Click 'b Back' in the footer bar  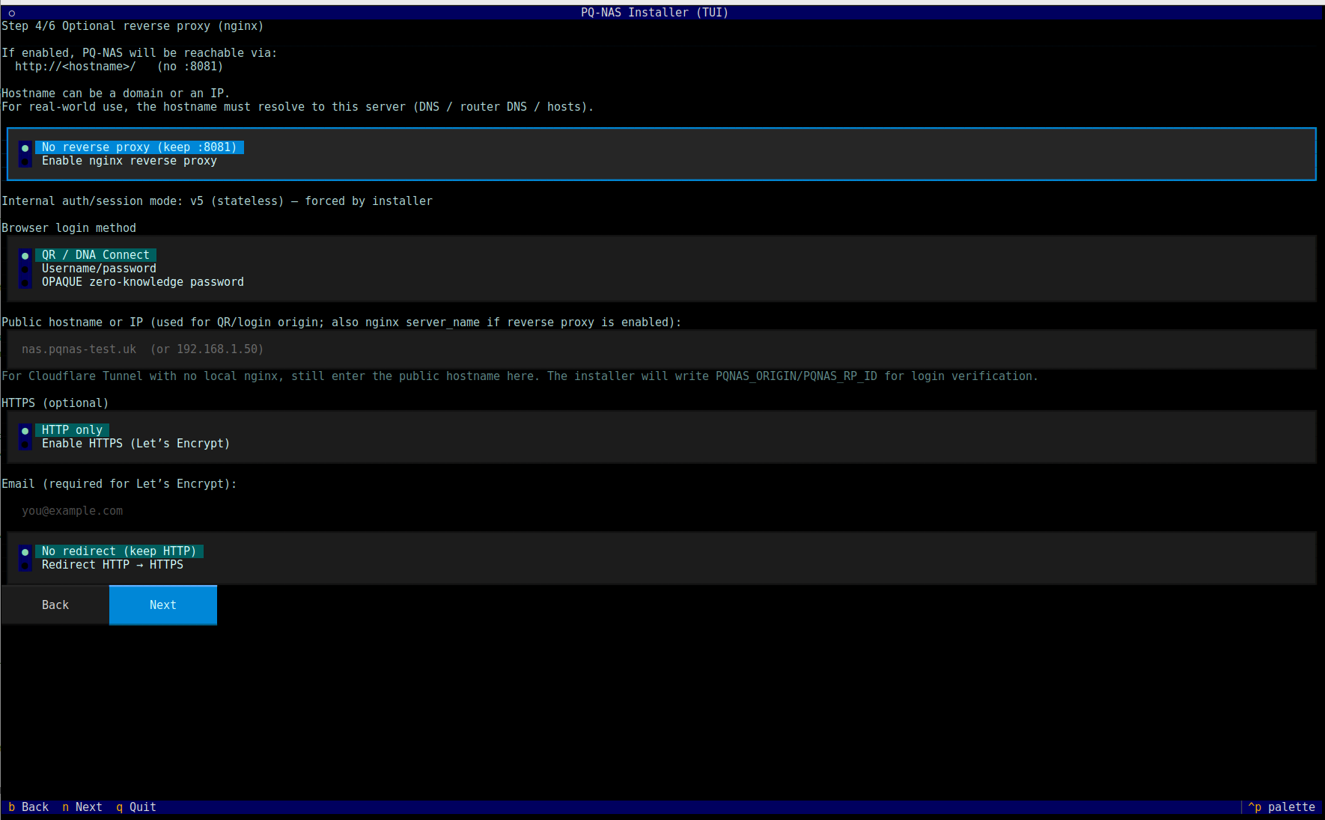coord(28,807)
